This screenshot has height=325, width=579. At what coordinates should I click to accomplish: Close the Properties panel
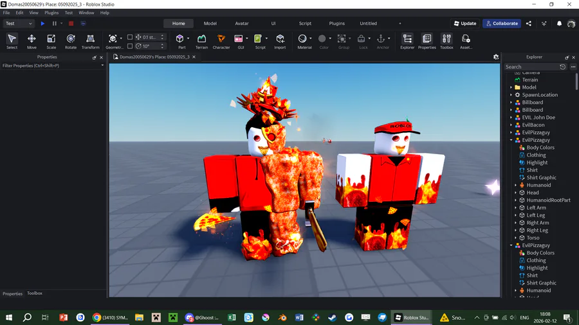pos(101,57)
